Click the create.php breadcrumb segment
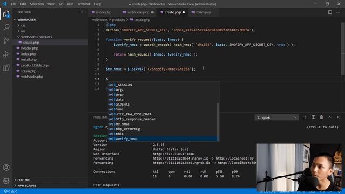 coord(140,20)
